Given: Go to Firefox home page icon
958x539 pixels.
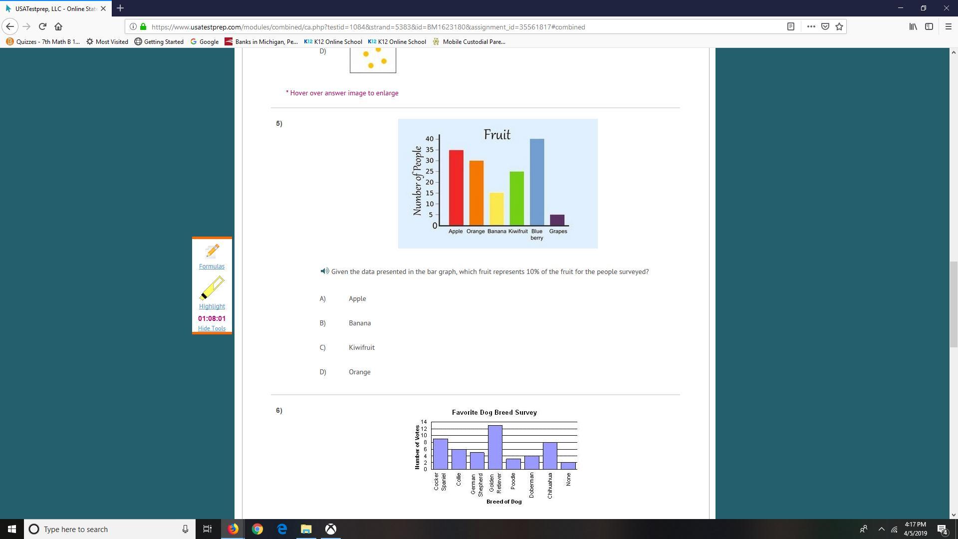Looking at the screenshot, I should coord(58,26).
